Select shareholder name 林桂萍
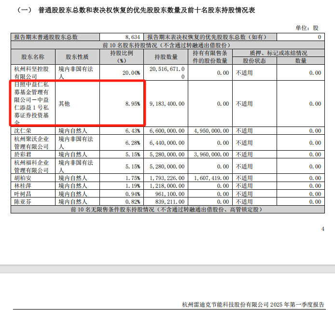 click(23, 185)
